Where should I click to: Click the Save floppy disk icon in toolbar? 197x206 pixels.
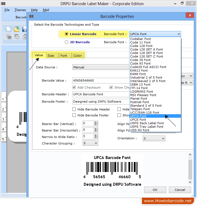coord(25,29)
